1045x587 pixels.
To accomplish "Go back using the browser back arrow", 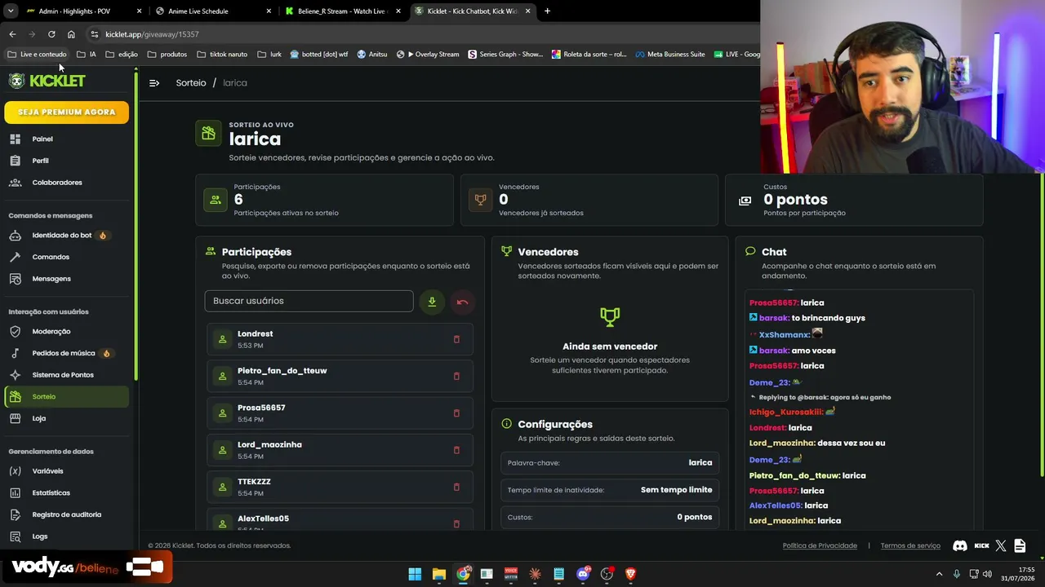I will (12, 34).
